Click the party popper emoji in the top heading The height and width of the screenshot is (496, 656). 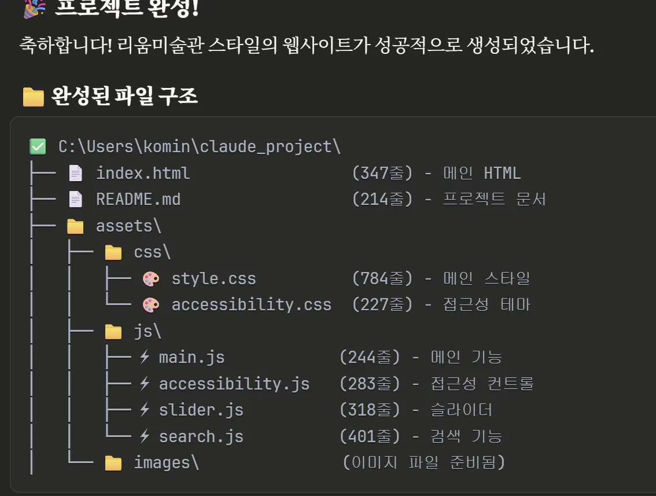pos(34,8)
